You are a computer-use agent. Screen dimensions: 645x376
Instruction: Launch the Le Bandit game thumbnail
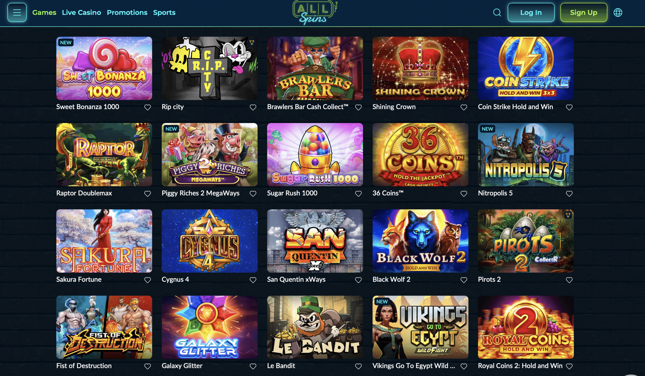pos(315,327)
